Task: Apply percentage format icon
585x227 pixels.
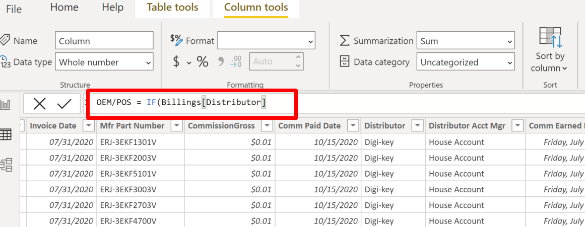Action: click(x=203, y=61)
